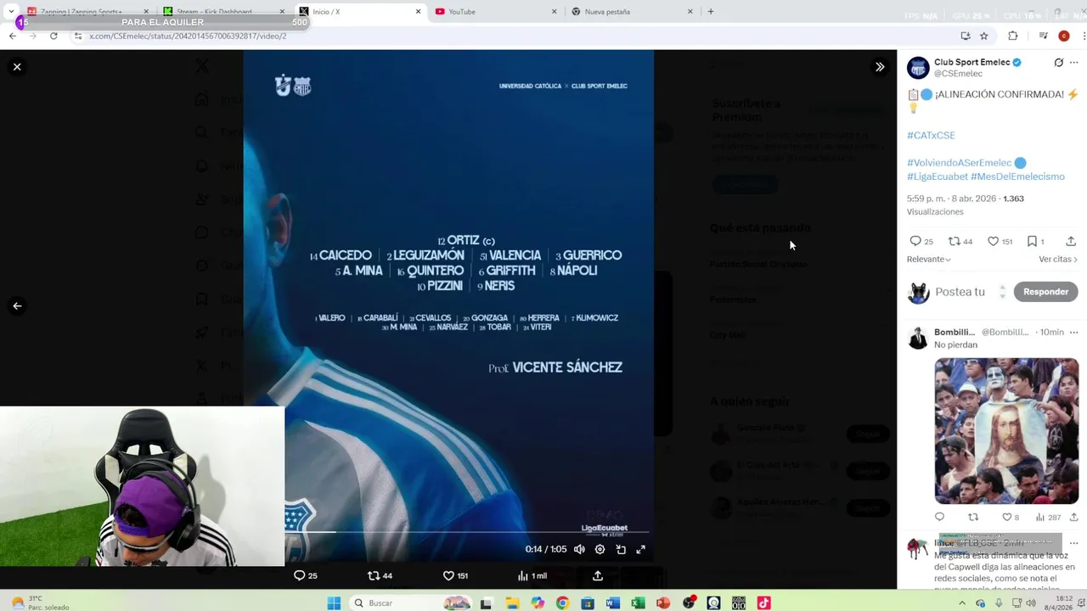Image resolution: width=1087 pixels, height=611 pixels.
Task: Close the Inicio / X tab
Action: click(x=418, y=12)
